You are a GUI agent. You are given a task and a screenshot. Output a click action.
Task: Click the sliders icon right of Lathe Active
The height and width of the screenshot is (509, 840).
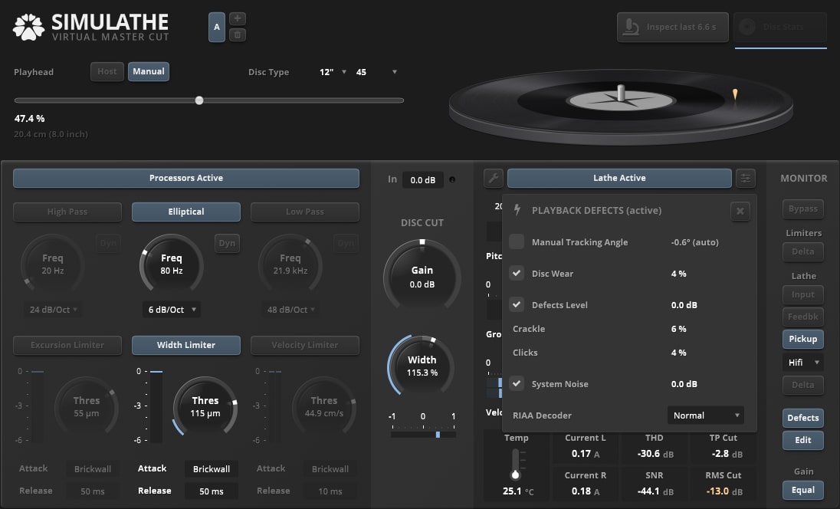coord(746,179)
